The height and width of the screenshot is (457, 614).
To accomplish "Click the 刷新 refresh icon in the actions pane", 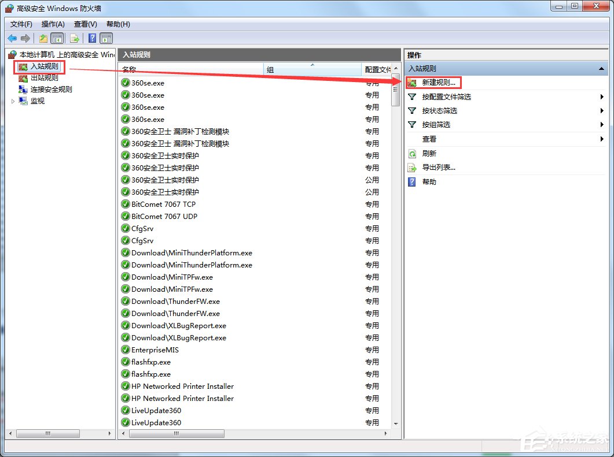I will [413, 154].
